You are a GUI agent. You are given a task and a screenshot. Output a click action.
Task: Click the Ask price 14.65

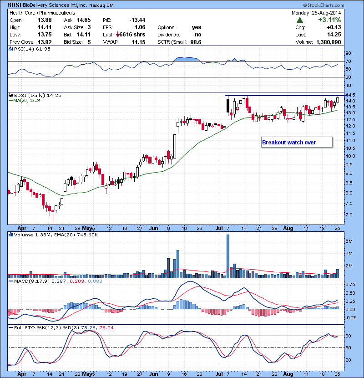84,20
